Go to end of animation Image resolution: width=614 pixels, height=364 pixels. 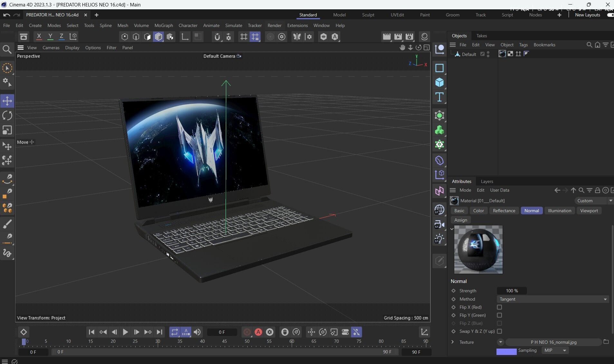[159, 332]
